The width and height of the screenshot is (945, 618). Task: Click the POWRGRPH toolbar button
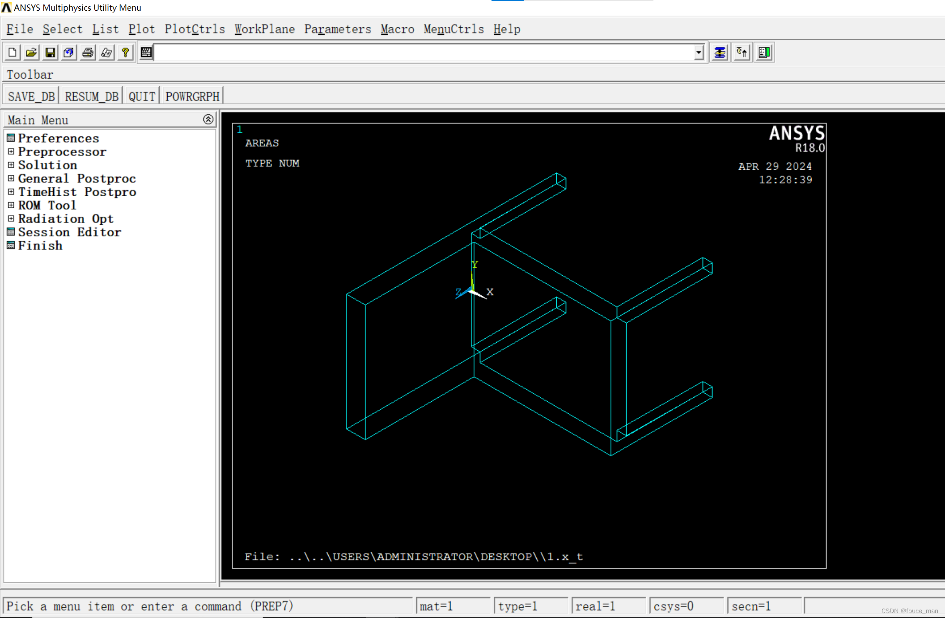tap(192, 95)
